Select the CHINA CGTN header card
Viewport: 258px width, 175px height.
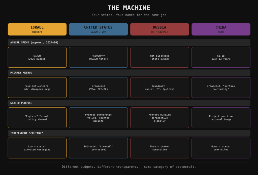[221, 29]
